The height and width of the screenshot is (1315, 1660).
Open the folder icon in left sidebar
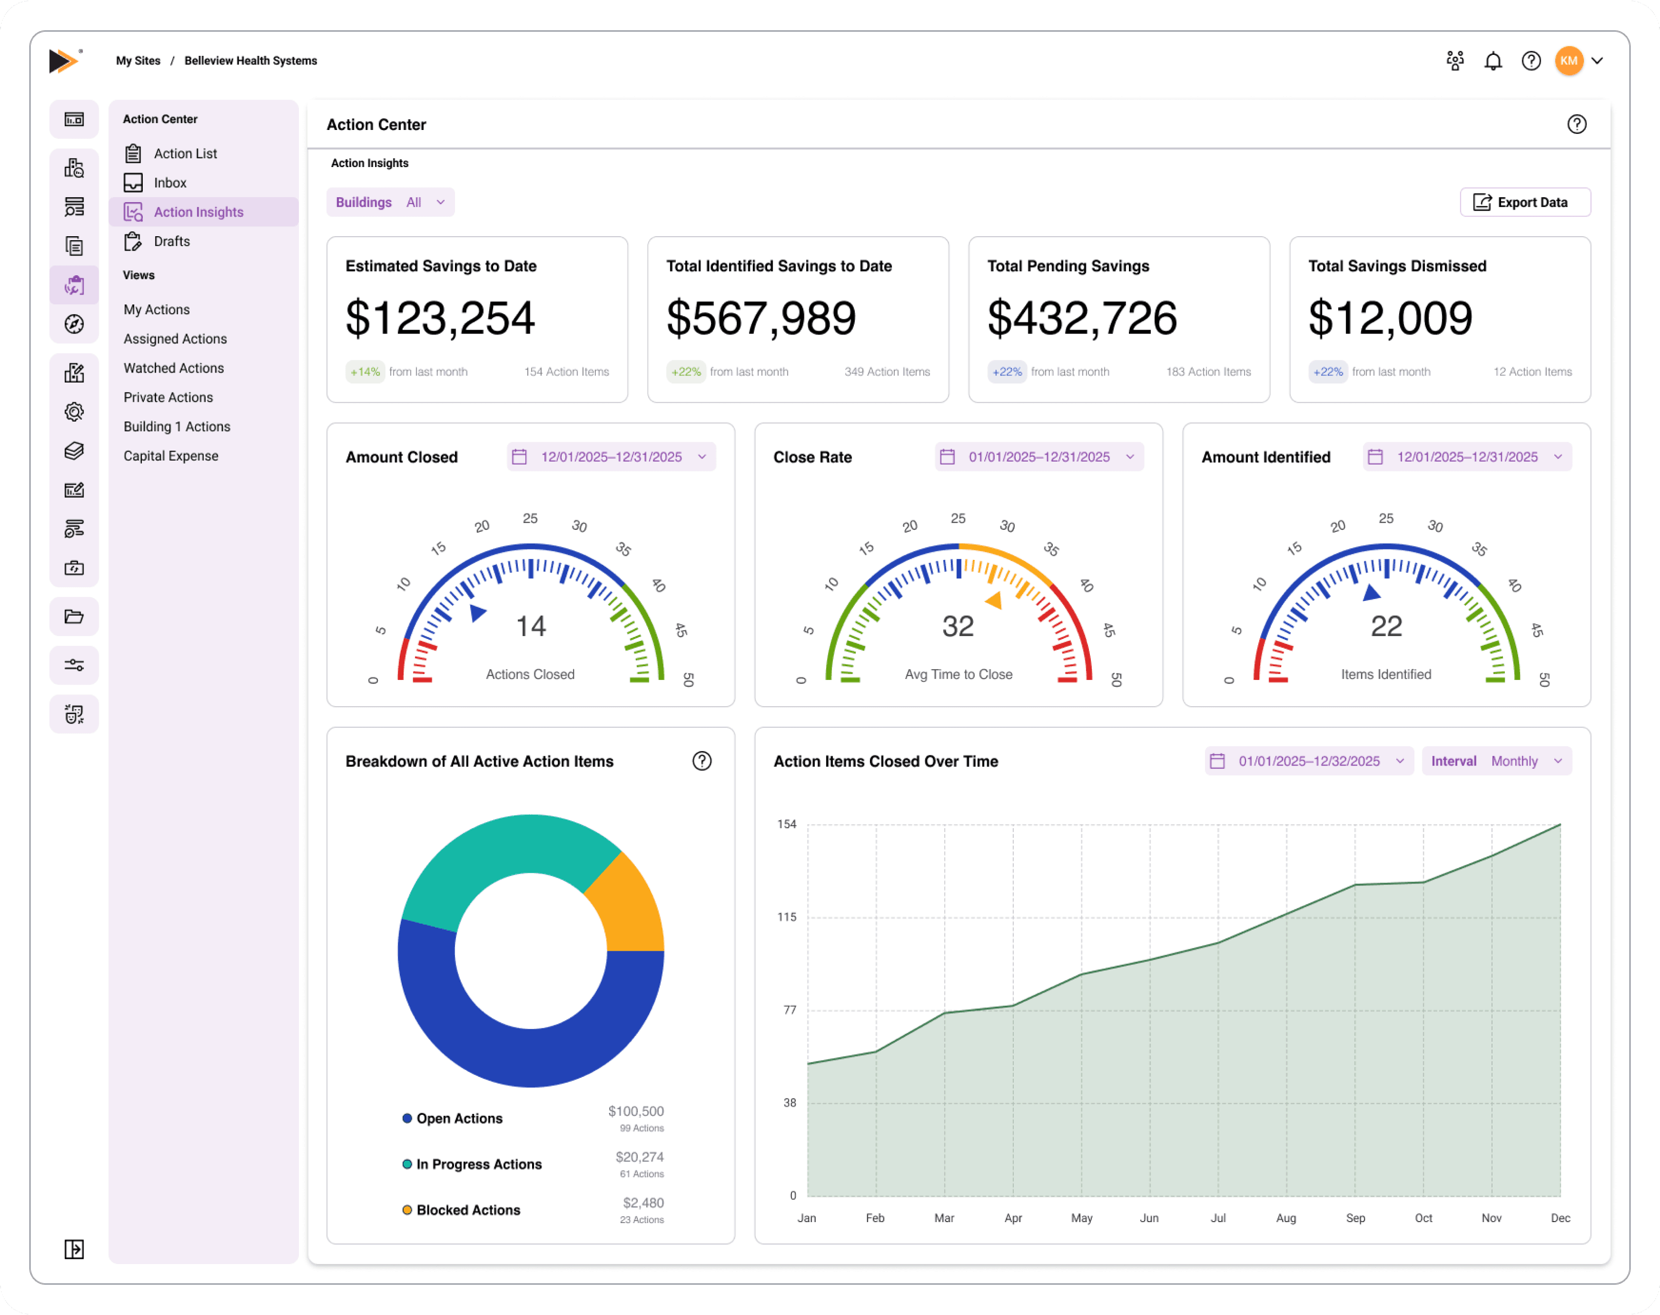coord(74,616)
